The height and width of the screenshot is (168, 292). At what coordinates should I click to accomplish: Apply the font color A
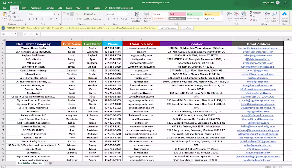pyautogui.click(x=57, y=19)
